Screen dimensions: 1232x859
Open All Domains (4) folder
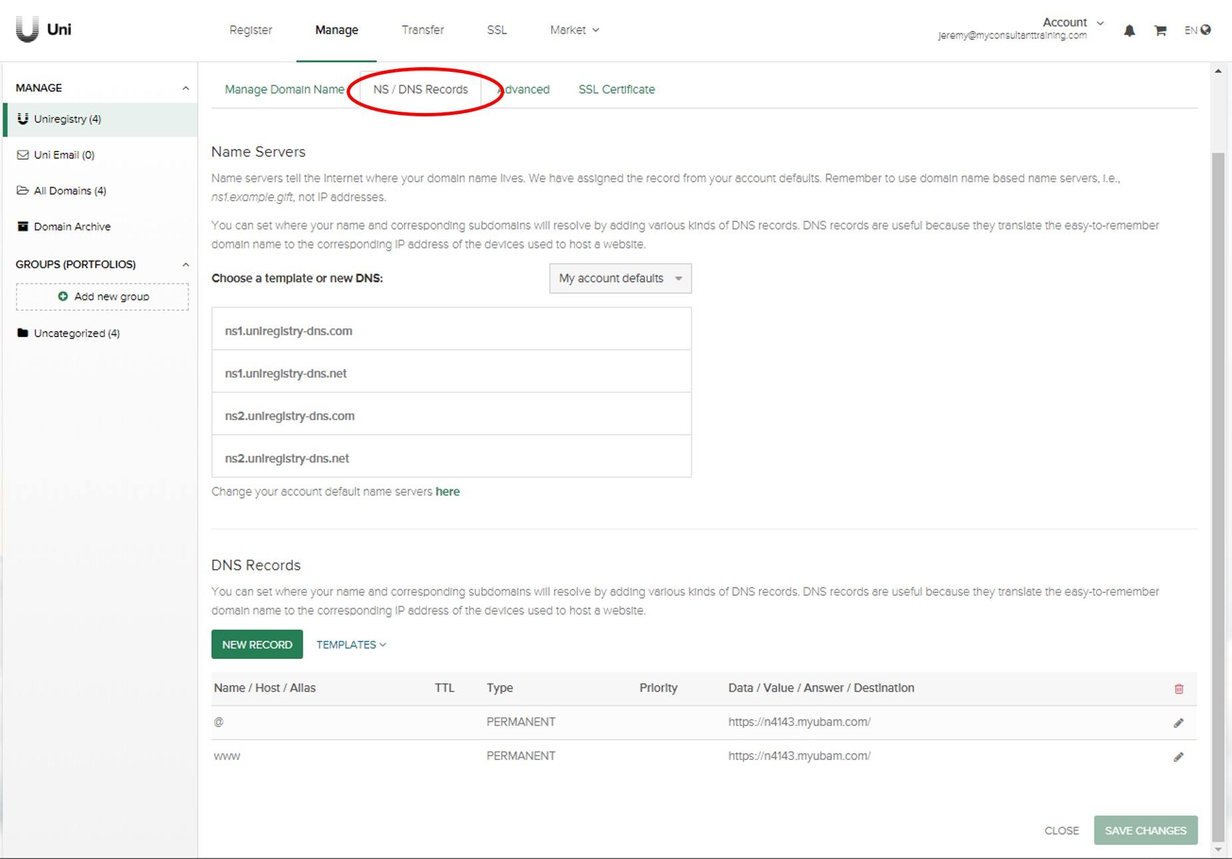point(61,191)
